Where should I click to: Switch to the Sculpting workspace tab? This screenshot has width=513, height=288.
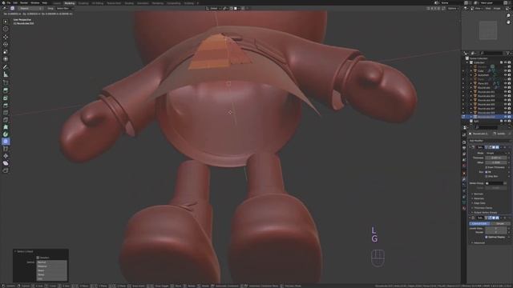pyautogui.click(x=83, y=3)
